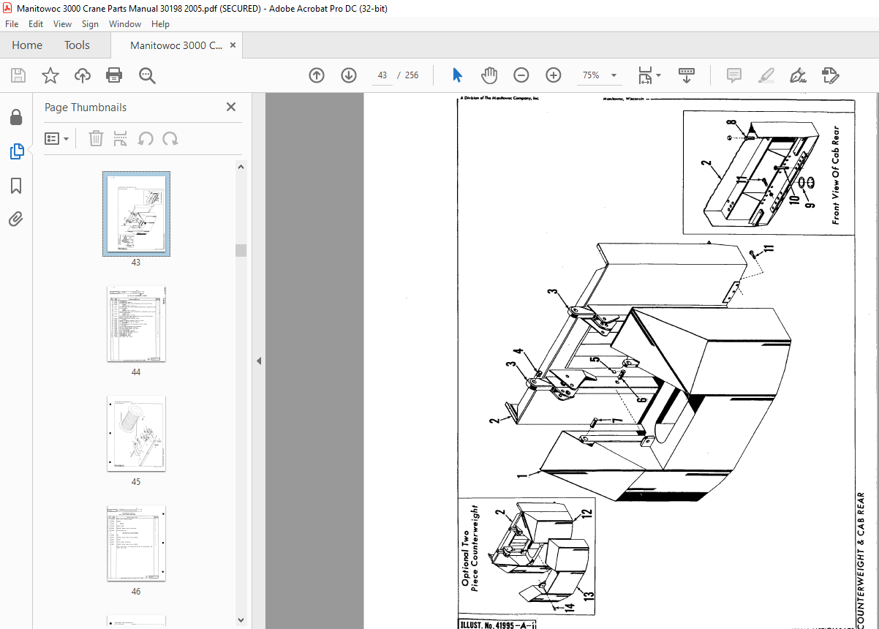Open the Edit menu

(36, 24)
